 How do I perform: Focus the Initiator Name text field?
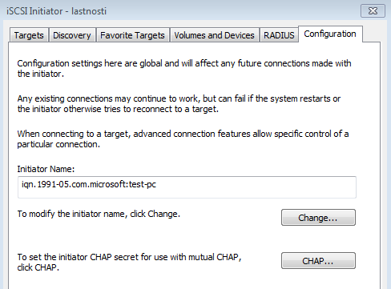(x=187, y=187)
